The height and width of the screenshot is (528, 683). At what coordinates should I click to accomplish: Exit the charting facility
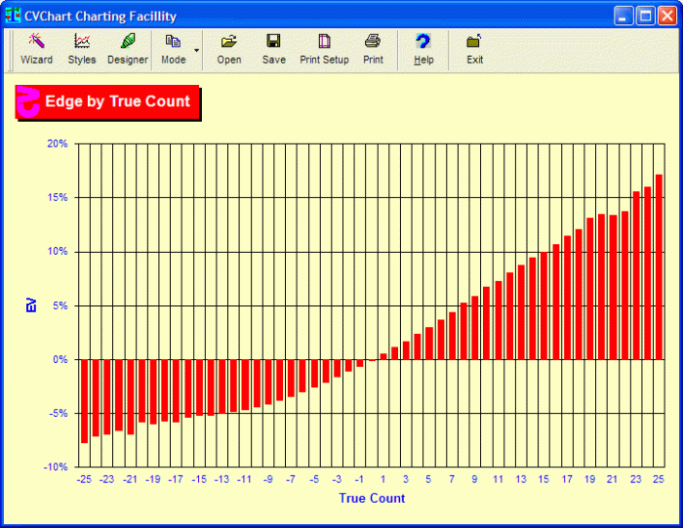point(474,48)
